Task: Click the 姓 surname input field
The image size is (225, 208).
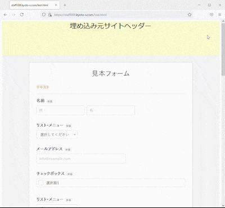Action: (x=60, y=110)
